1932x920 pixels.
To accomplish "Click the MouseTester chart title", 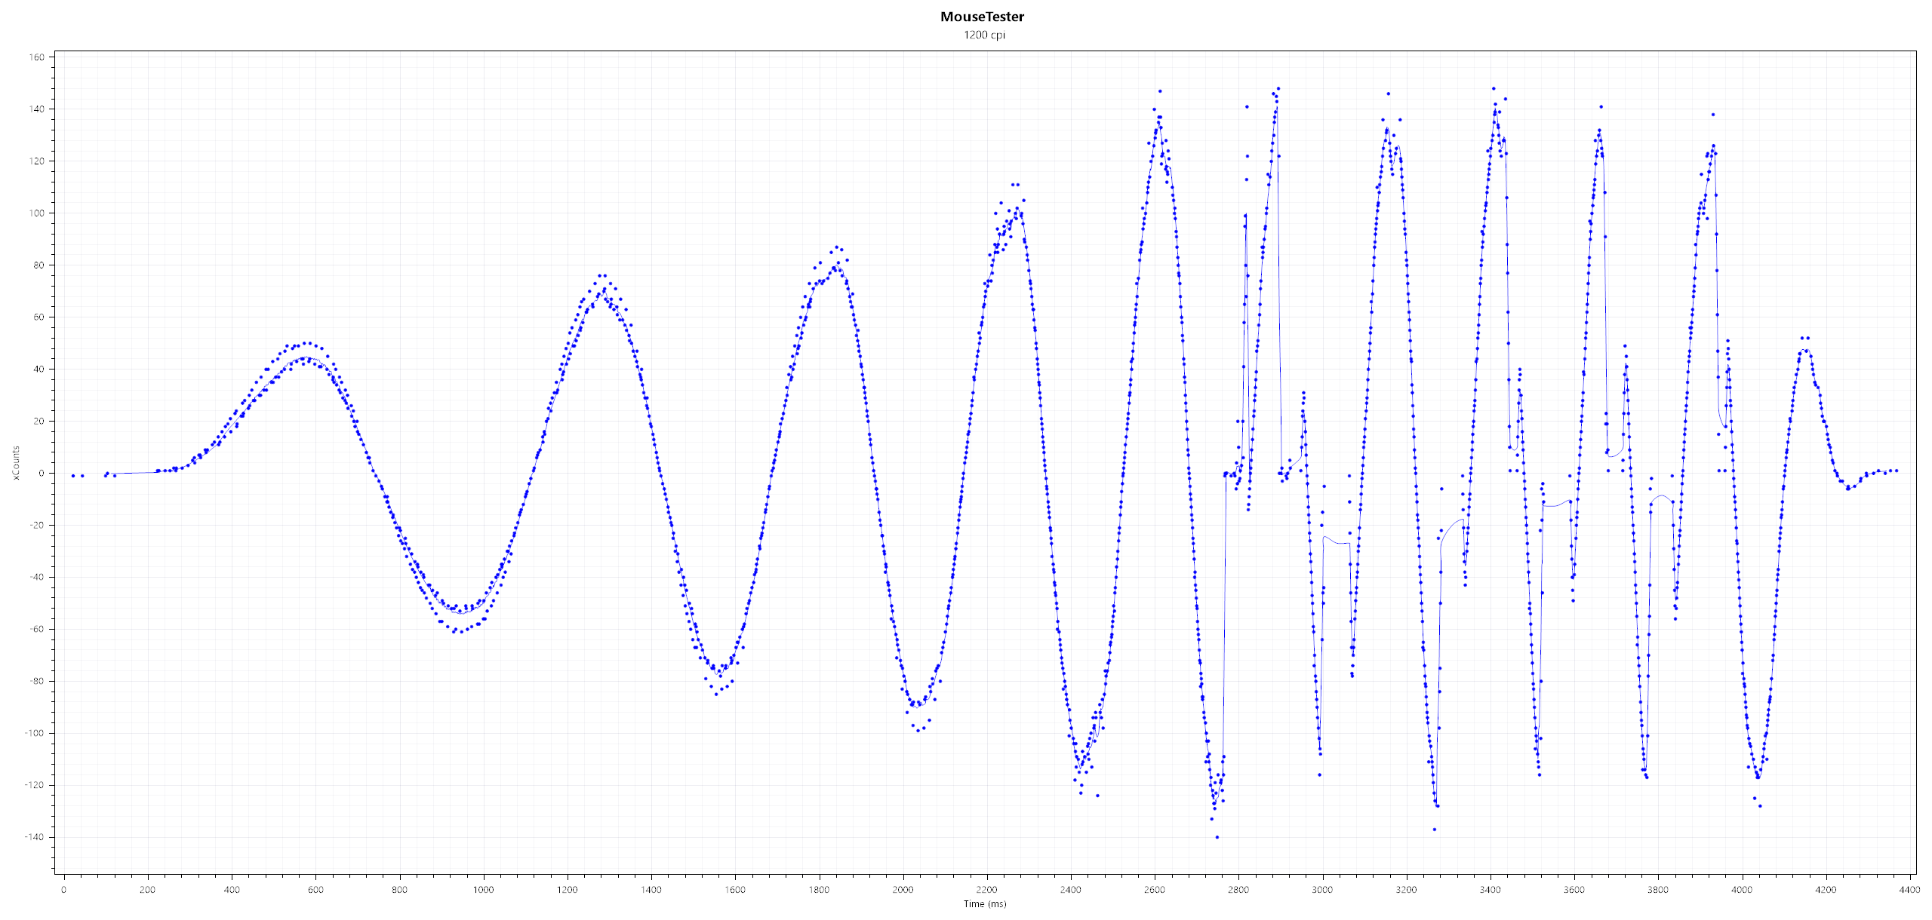I will click(982, 17).
